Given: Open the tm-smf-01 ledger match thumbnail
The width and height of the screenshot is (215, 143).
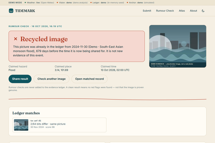Looking at the screenshot, I should 21,125.
